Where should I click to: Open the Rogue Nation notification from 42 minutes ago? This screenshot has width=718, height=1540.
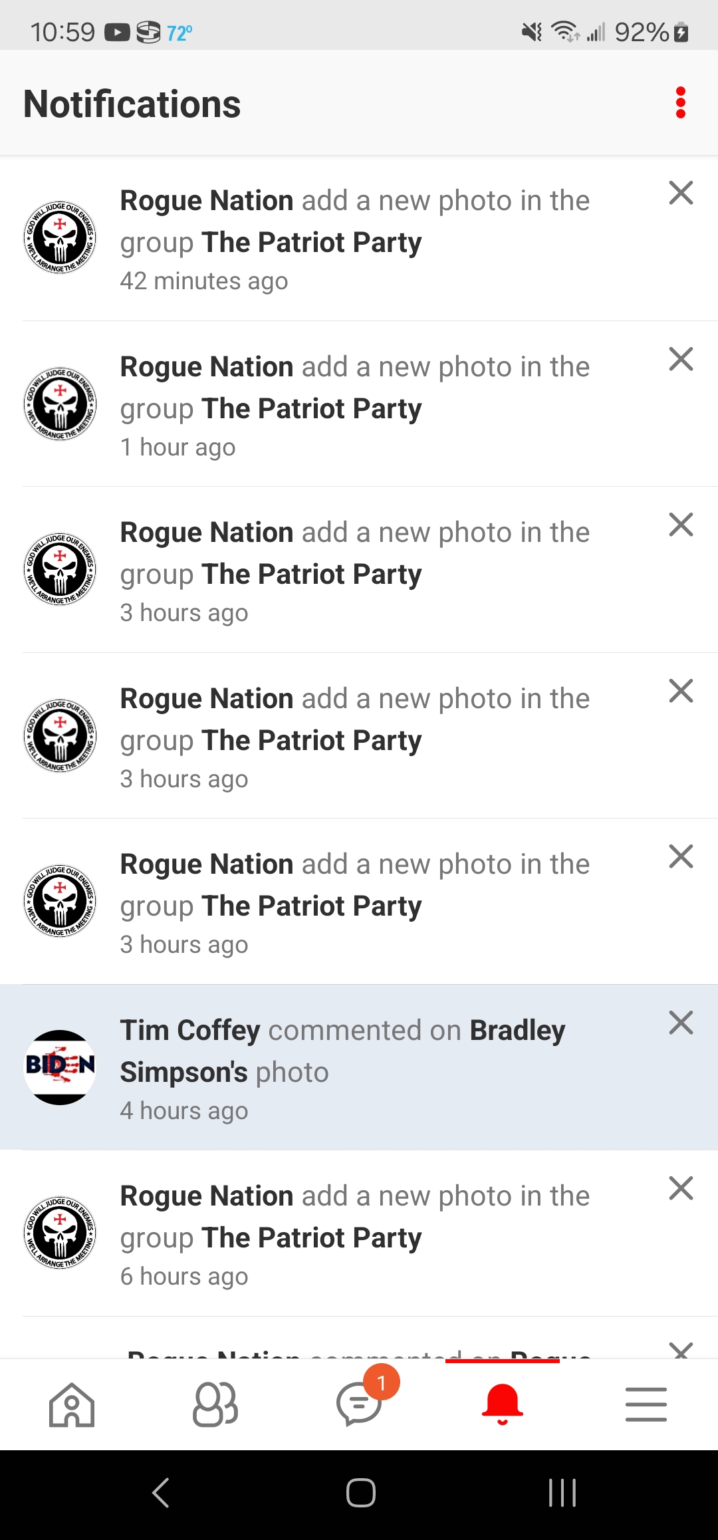(x=354, y=239)
